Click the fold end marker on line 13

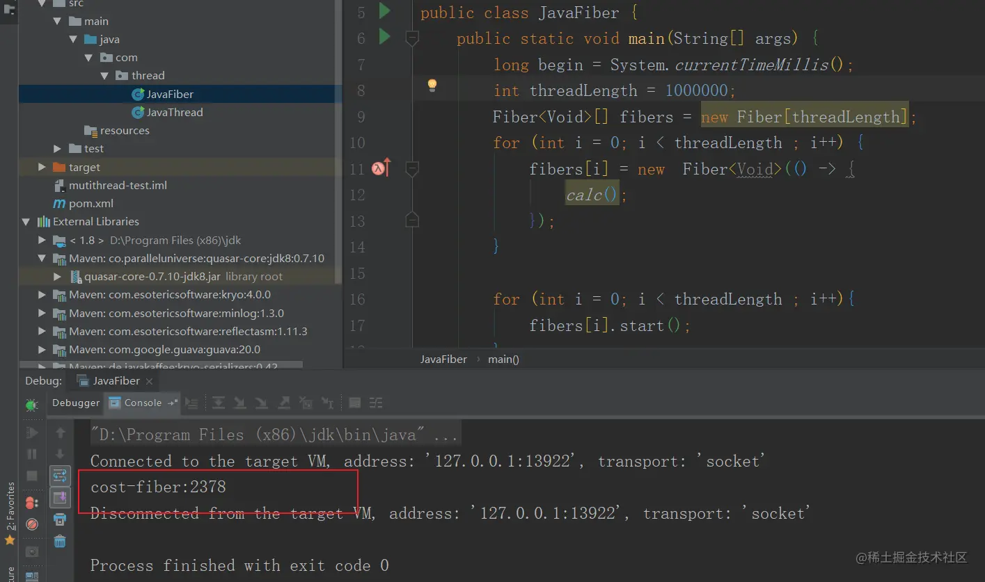[x=412, y=220]
